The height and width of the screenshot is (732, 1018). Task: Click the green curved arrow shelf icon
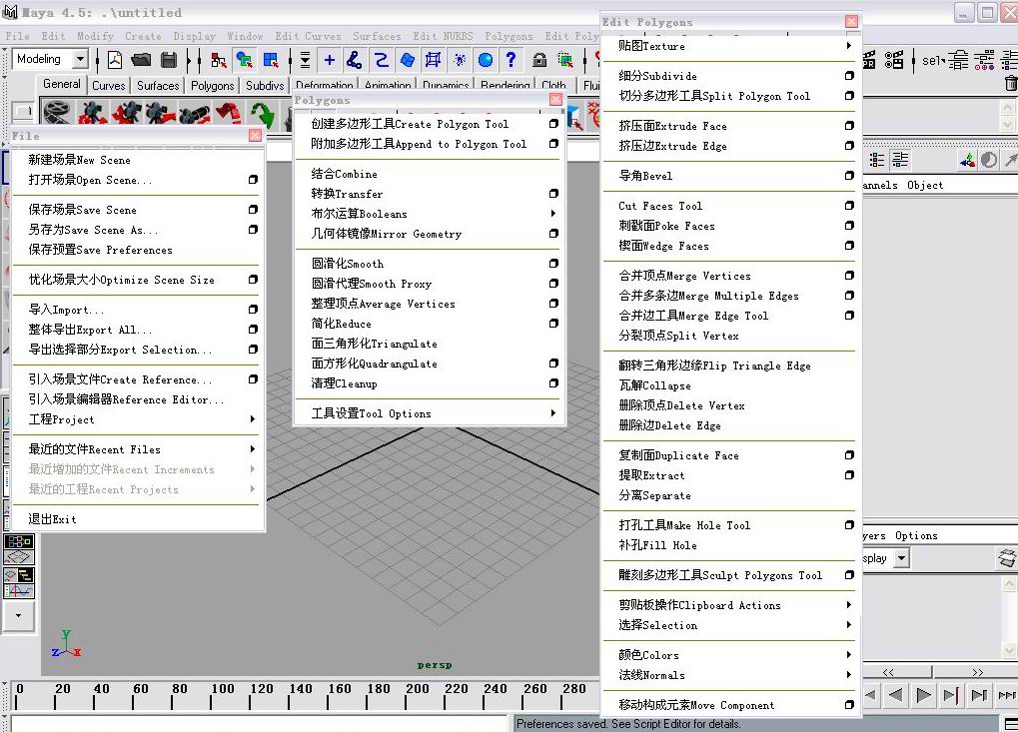click(263, 114)
